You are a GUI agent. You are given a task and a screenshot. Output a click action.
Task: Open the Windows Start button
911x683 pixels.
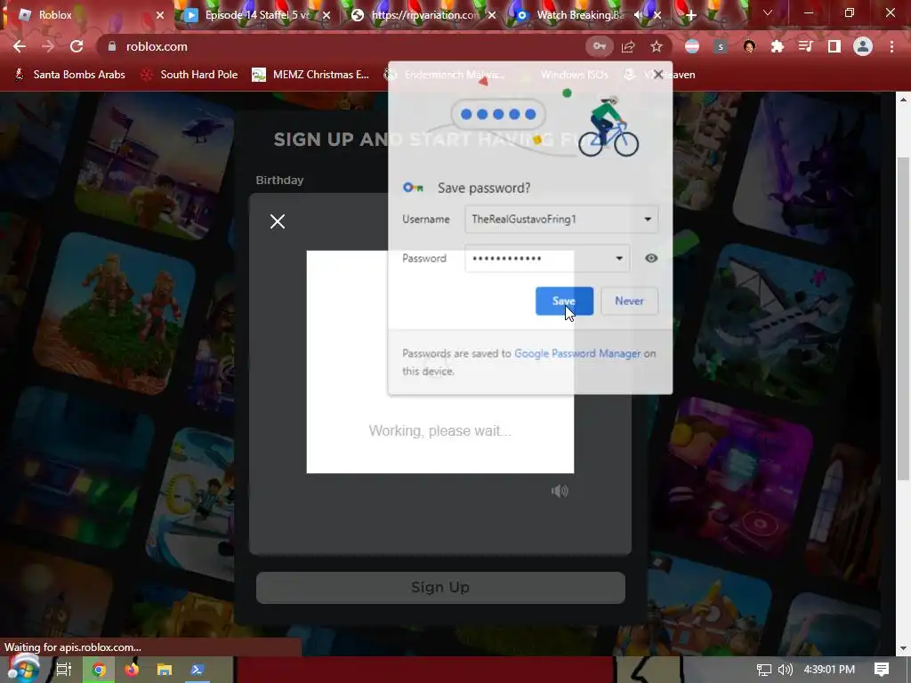point(23,669)
